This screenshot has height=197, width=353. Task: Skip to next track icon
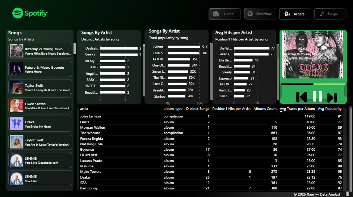pos(332,97)
